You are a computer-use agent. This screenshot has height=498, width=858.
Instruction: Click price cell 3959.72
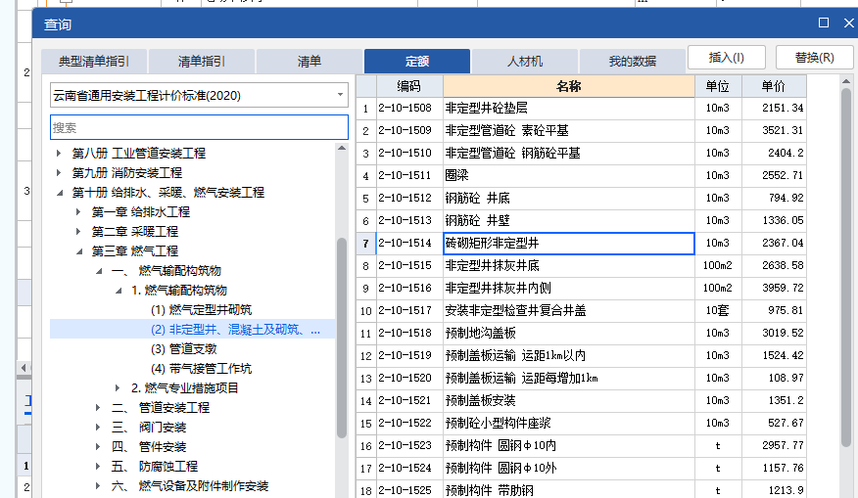click(x=774, y=288)
